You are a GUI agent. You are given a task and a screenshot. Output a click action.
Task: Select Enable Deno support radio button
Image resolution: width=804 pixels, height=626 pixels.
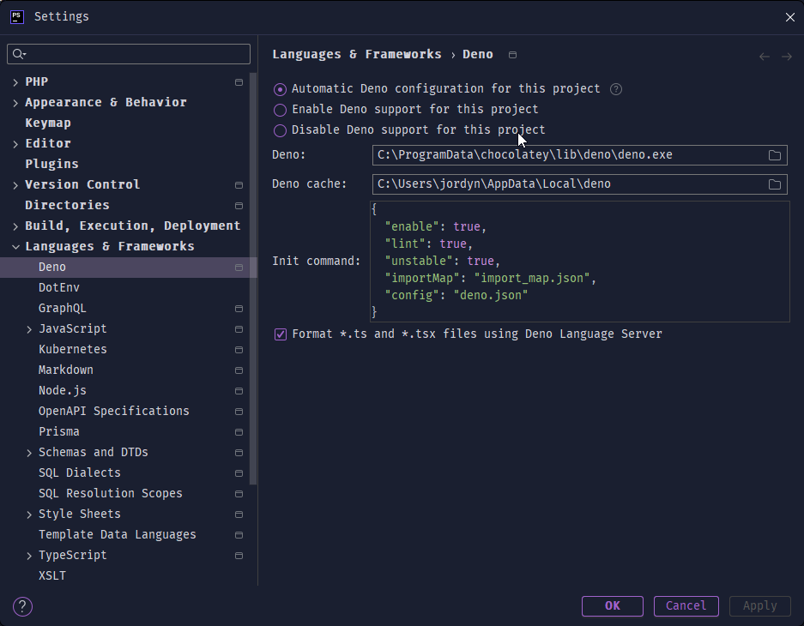(280, 110)
